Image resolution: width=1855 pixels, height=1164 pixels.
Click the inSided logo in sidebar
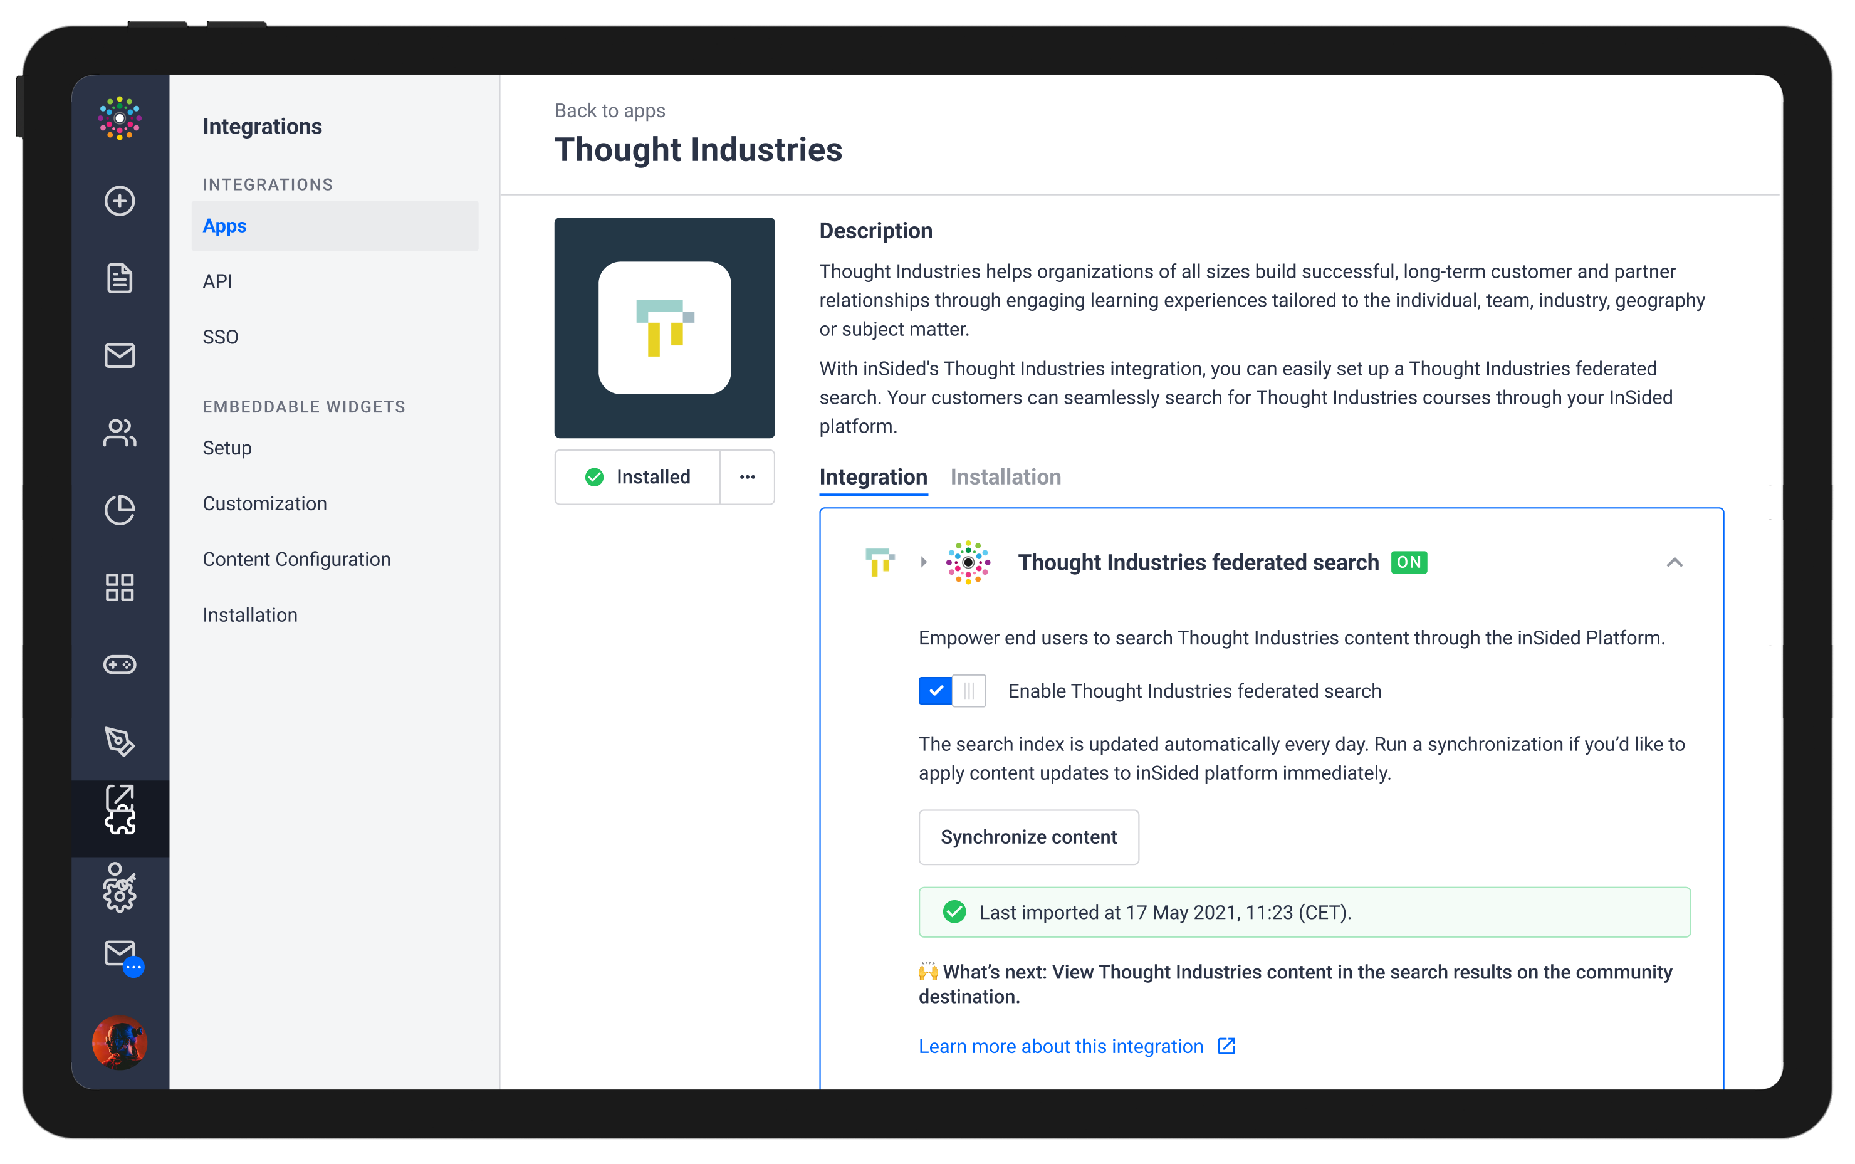pyautogui.click(x=119, y=118)
